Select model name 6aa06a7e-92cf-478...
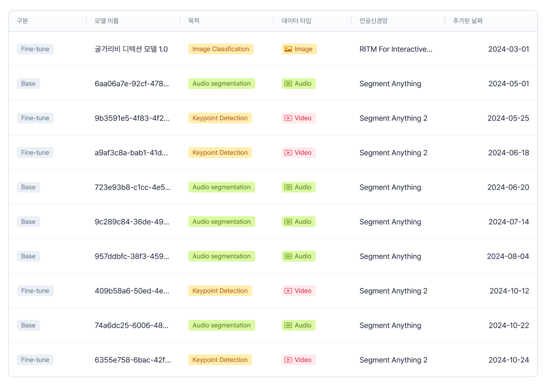Image resolution: width=546 pixels, height=385 pixels. pos(132,83)
